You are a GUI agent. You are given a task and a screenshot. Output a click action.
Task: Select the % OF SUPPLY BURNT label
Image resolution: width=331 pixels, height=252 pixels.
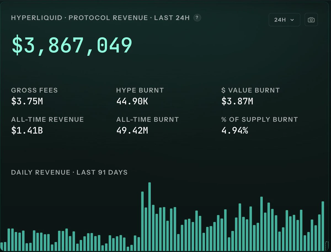tap(260, 119)
